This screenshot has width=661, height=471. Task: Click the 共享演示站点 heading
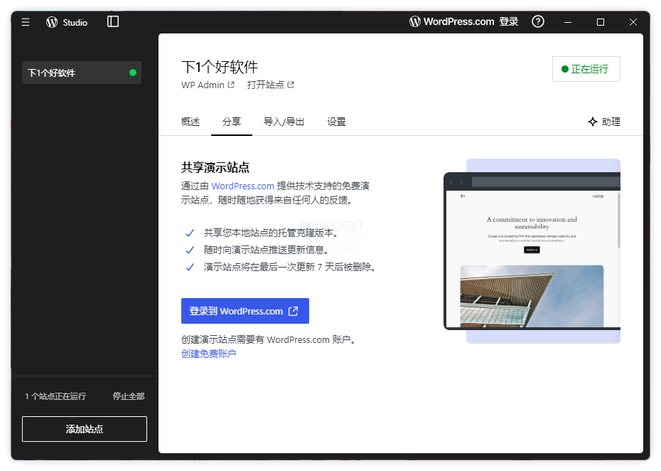[x=215, y=167]
